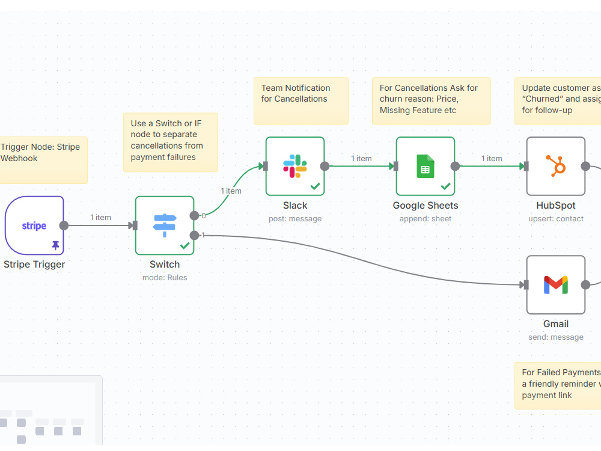Click '1 item' label between Sheets and HubSpot
Viewport: 601px width, 451px height.
[x=492, y=158]
